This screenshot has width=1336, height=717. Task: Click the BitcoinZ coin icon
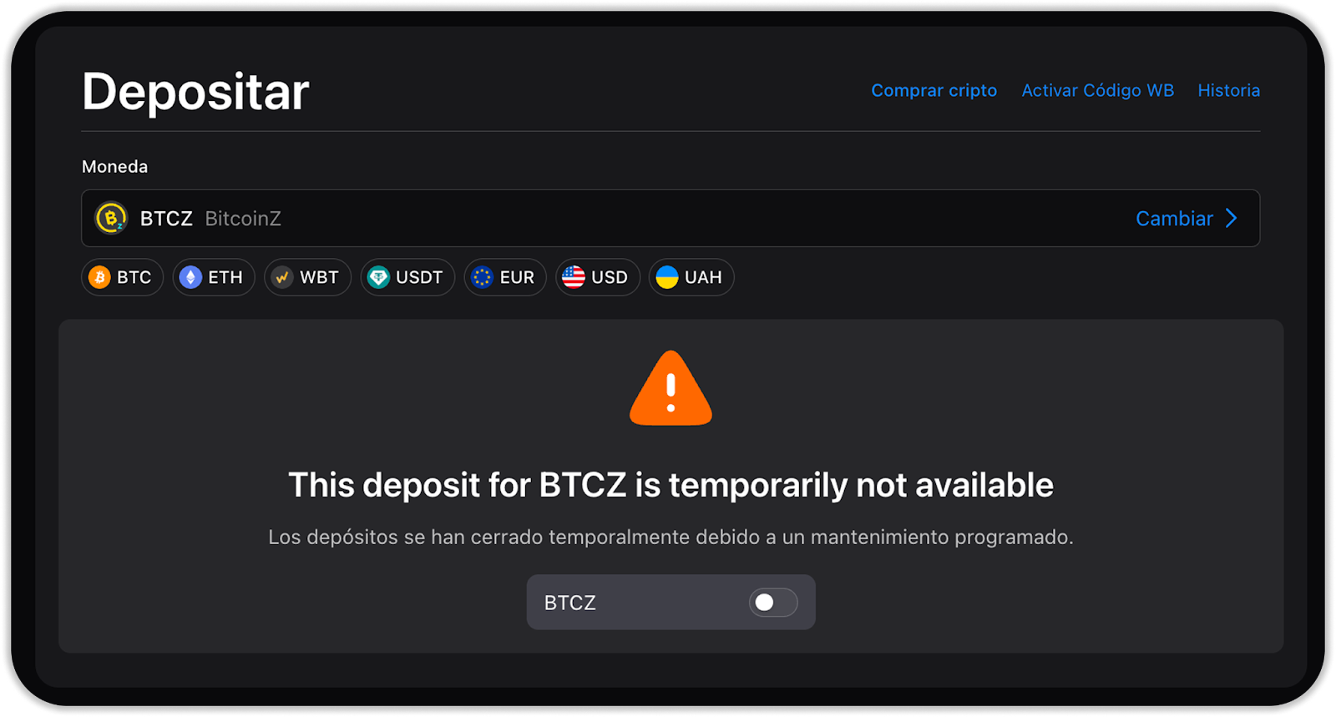coord(111,218)
